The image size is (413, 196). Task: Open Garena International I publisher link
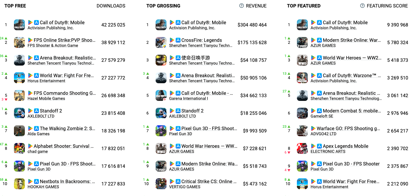pyautogui.click(x=188, y=99)
